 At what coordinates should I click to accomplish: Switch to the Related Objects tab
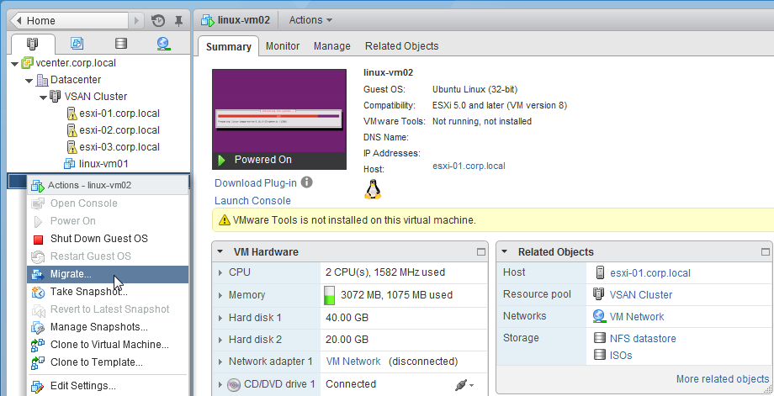[x=402, y=46]
